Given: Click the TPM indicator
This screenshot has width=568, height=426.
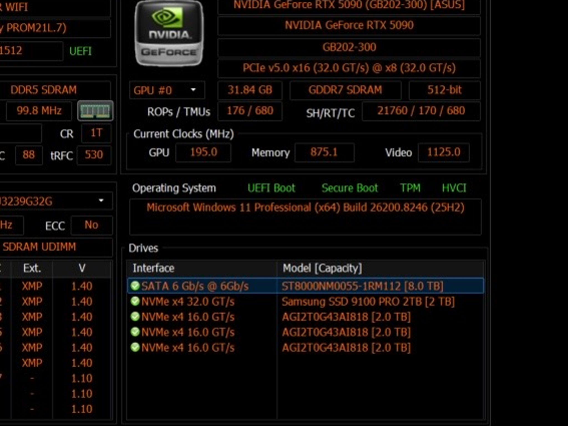Looking at the screenshot, I should [410, 188].
